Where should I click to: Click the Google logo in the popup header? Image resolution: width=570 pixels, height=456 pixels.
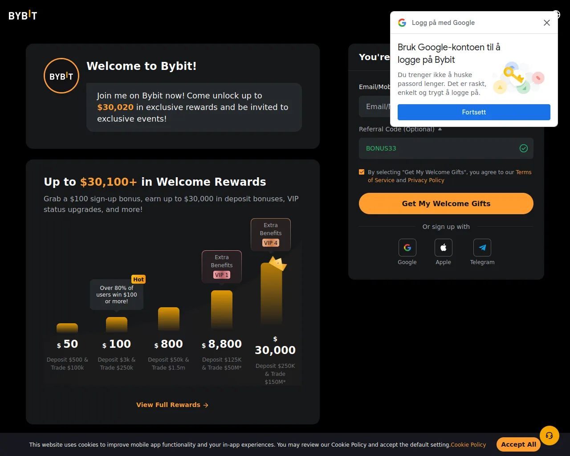click(x=402, y=23)
